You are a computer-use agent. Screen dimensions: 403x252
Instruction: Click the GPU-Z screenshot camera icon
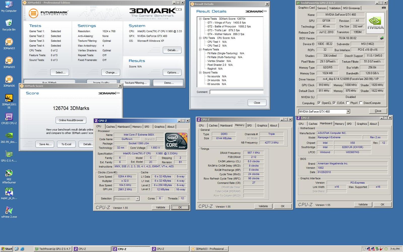(x=384, y=8)
